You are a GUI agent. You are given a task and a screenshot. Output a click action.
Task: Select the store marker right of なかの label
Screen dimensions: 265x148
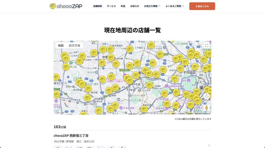click(116, 64)
